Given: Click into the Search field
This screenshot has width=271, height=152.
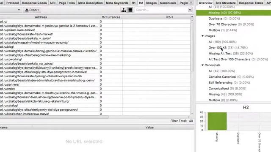Looking at the screenshot, I should (x=161, y=10).
